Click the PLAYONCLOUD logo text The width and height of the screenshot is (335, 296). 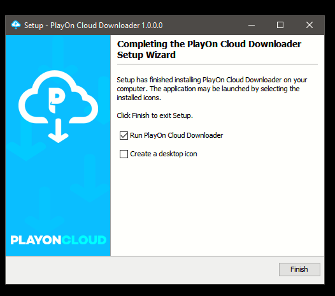click(x=59, y=240)
